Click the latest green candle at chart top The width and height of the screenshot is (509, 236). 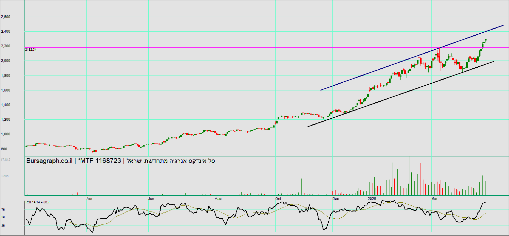pyautogui.click(x=486, y=40)
